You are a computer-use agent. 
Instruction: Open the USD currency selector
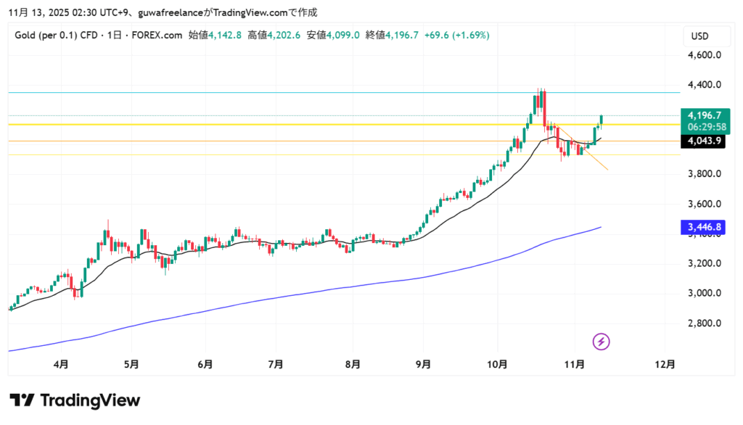click(x=700, y=36)
